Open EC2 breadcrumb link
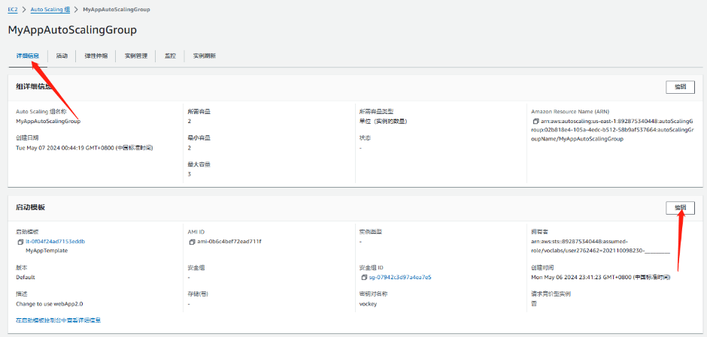The image size is (707, 337). (13, 10)
